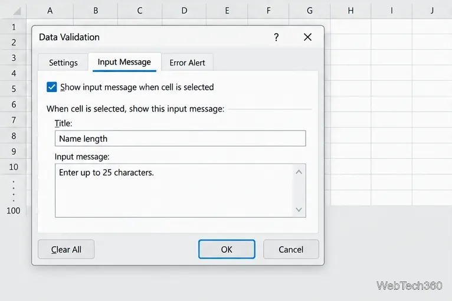Viewport: 452px width, 301px height.
Task: Click the Title input field
Action: point(180,138)
